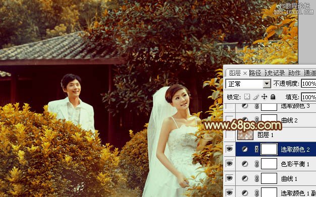316x197 pixels.
Task: Click the 填充 fill value field
Action: coord(308,97)
